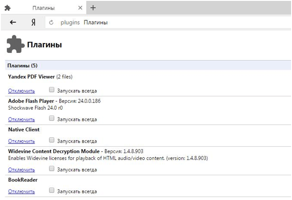Disable Widevine Content Decryption Module via Отключить

(22, 170)
